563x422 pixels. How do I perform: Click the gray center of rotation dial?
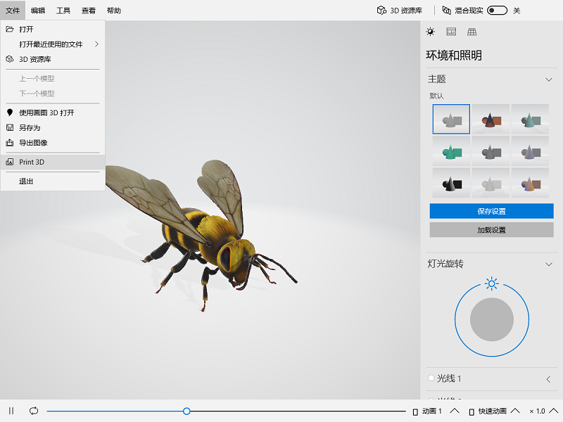[x=491, y=319]
